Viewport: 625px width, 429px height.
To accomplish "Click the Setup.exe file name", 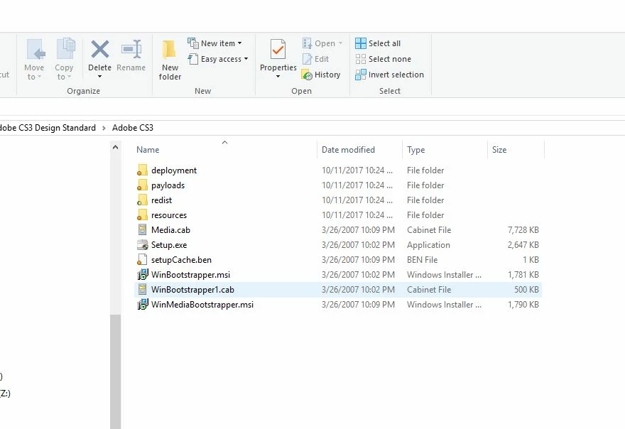I will [x=168, y=245].
